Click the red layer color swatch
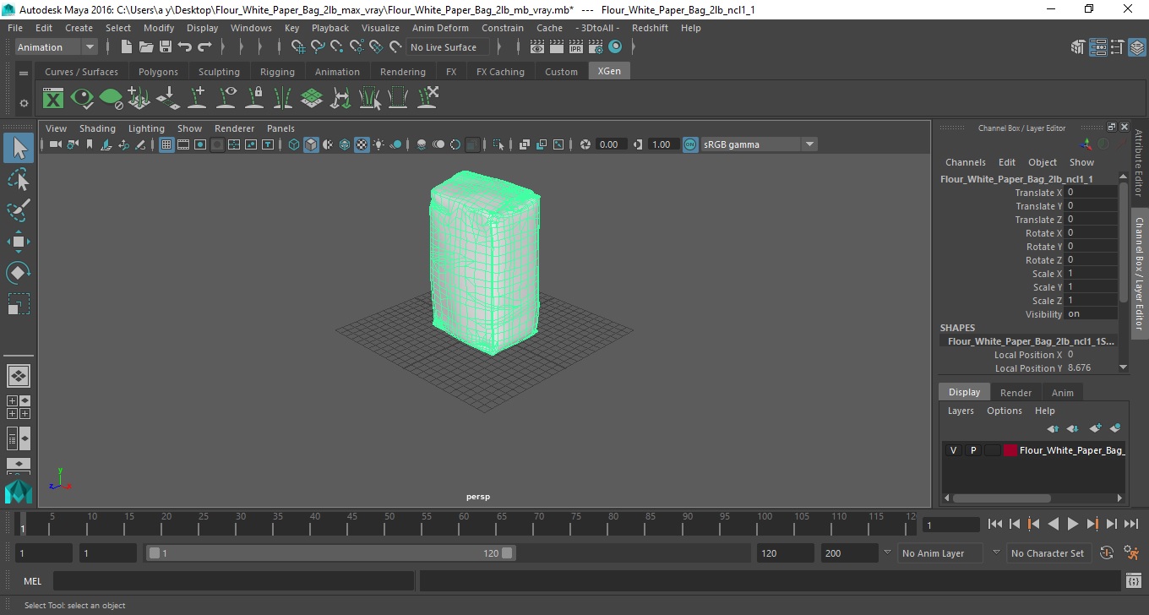Viewport: 1149px width, 615px height. pos(1010,450)
